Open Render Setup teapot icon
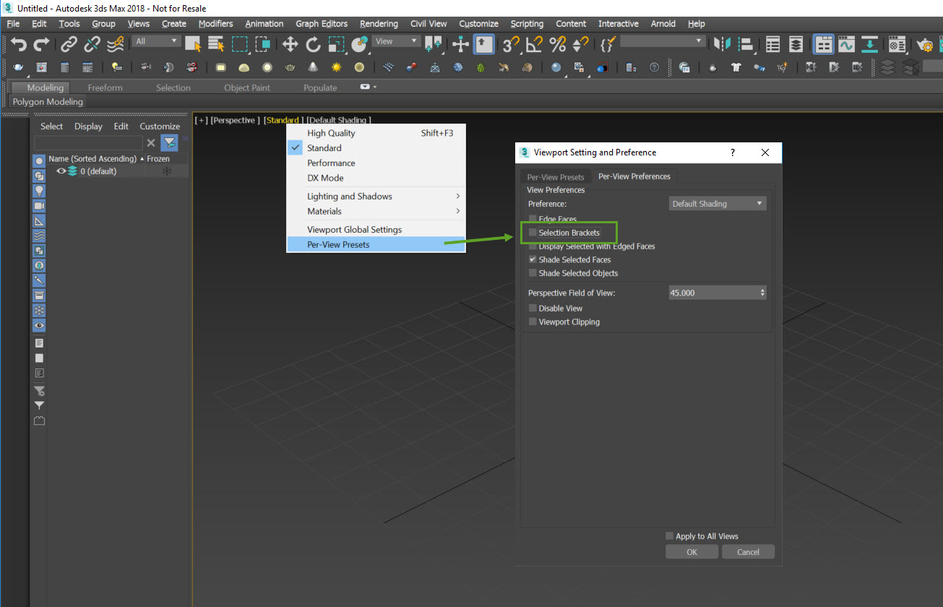The width and height of the screenshot is (943, 607). point(924,45)
